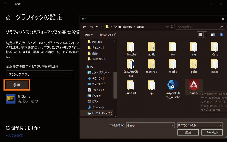The width and height of the screenshot is (227, 142).
Task: Open the Core folder
Action: [x=215, y=49]
